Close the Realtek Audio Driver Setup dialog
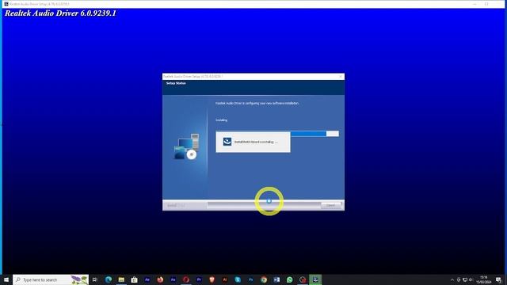Screen dimensions: 507x285 click(341, 77)
